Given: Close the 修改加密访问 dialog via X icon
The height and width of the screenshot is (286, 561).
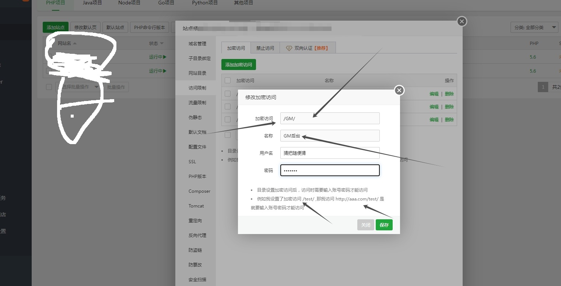Looking at the screenshot, I should (399, 90).
